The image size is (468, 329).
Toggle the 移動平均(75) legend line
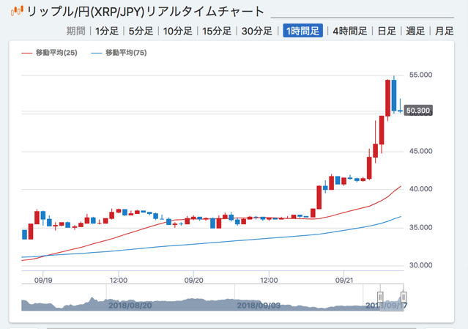pyautogui.click(x=119, y=53)
